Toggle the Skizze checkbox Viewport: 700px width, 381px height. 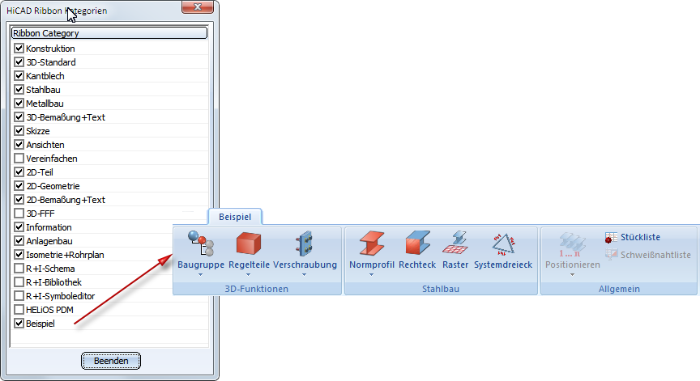pyautogui.click(x=19, y=131)
